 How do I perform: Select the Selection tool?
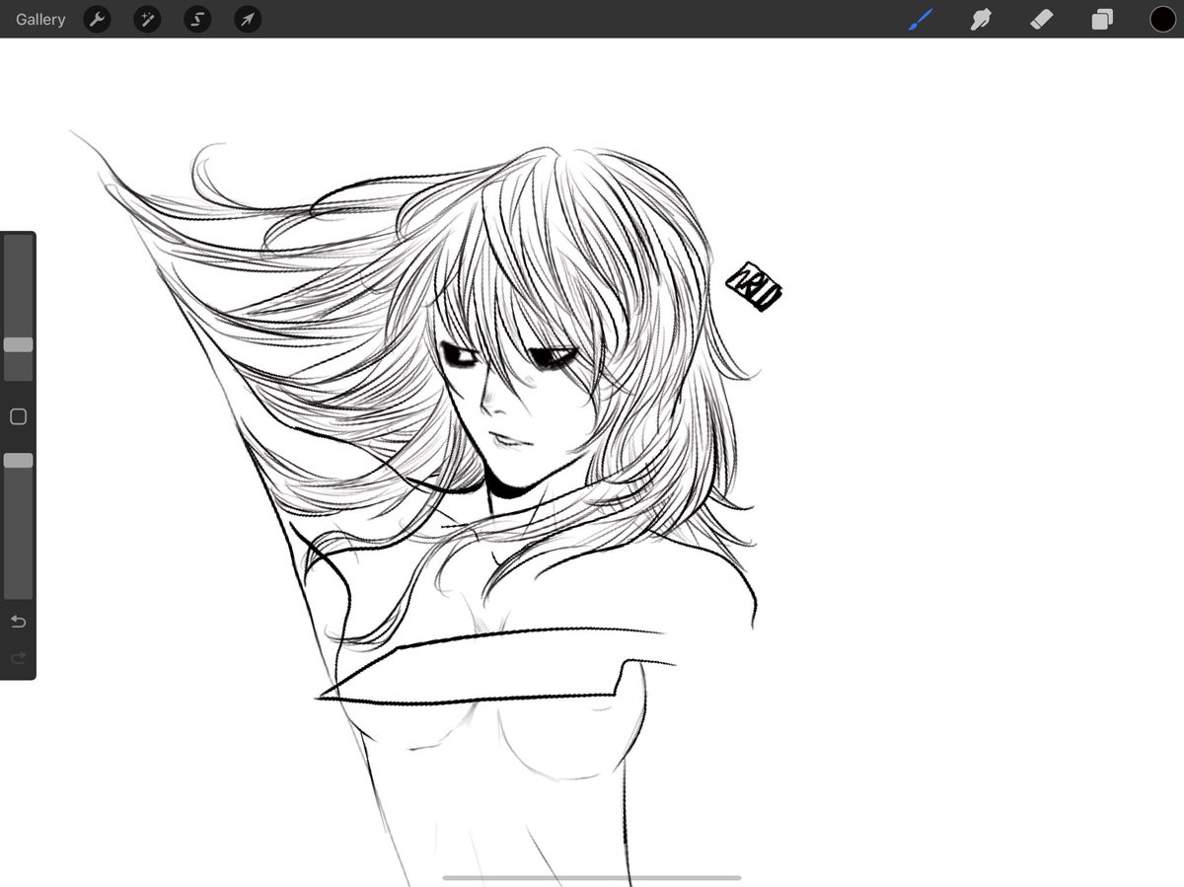(197, 19)
